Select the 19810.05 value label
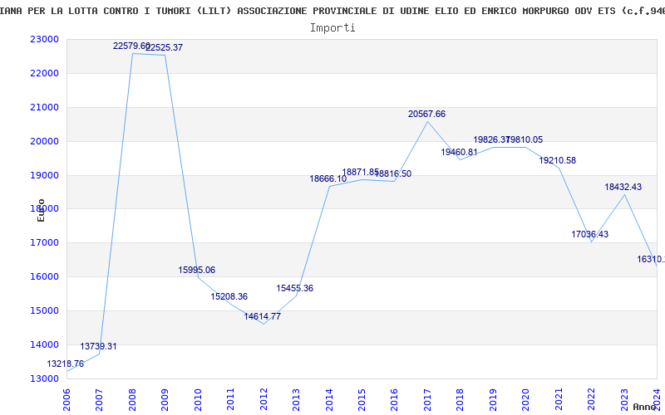 [525, 139]
